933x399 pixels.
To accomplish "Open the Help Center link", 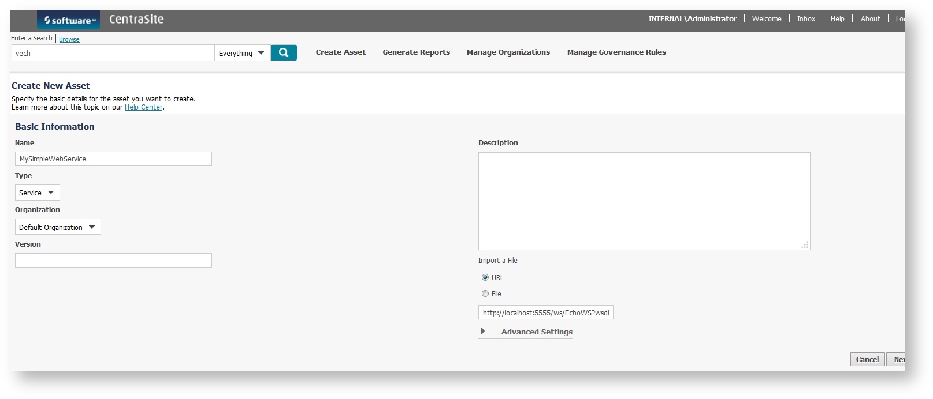I will pyautogui.click(x=144, y=107).
